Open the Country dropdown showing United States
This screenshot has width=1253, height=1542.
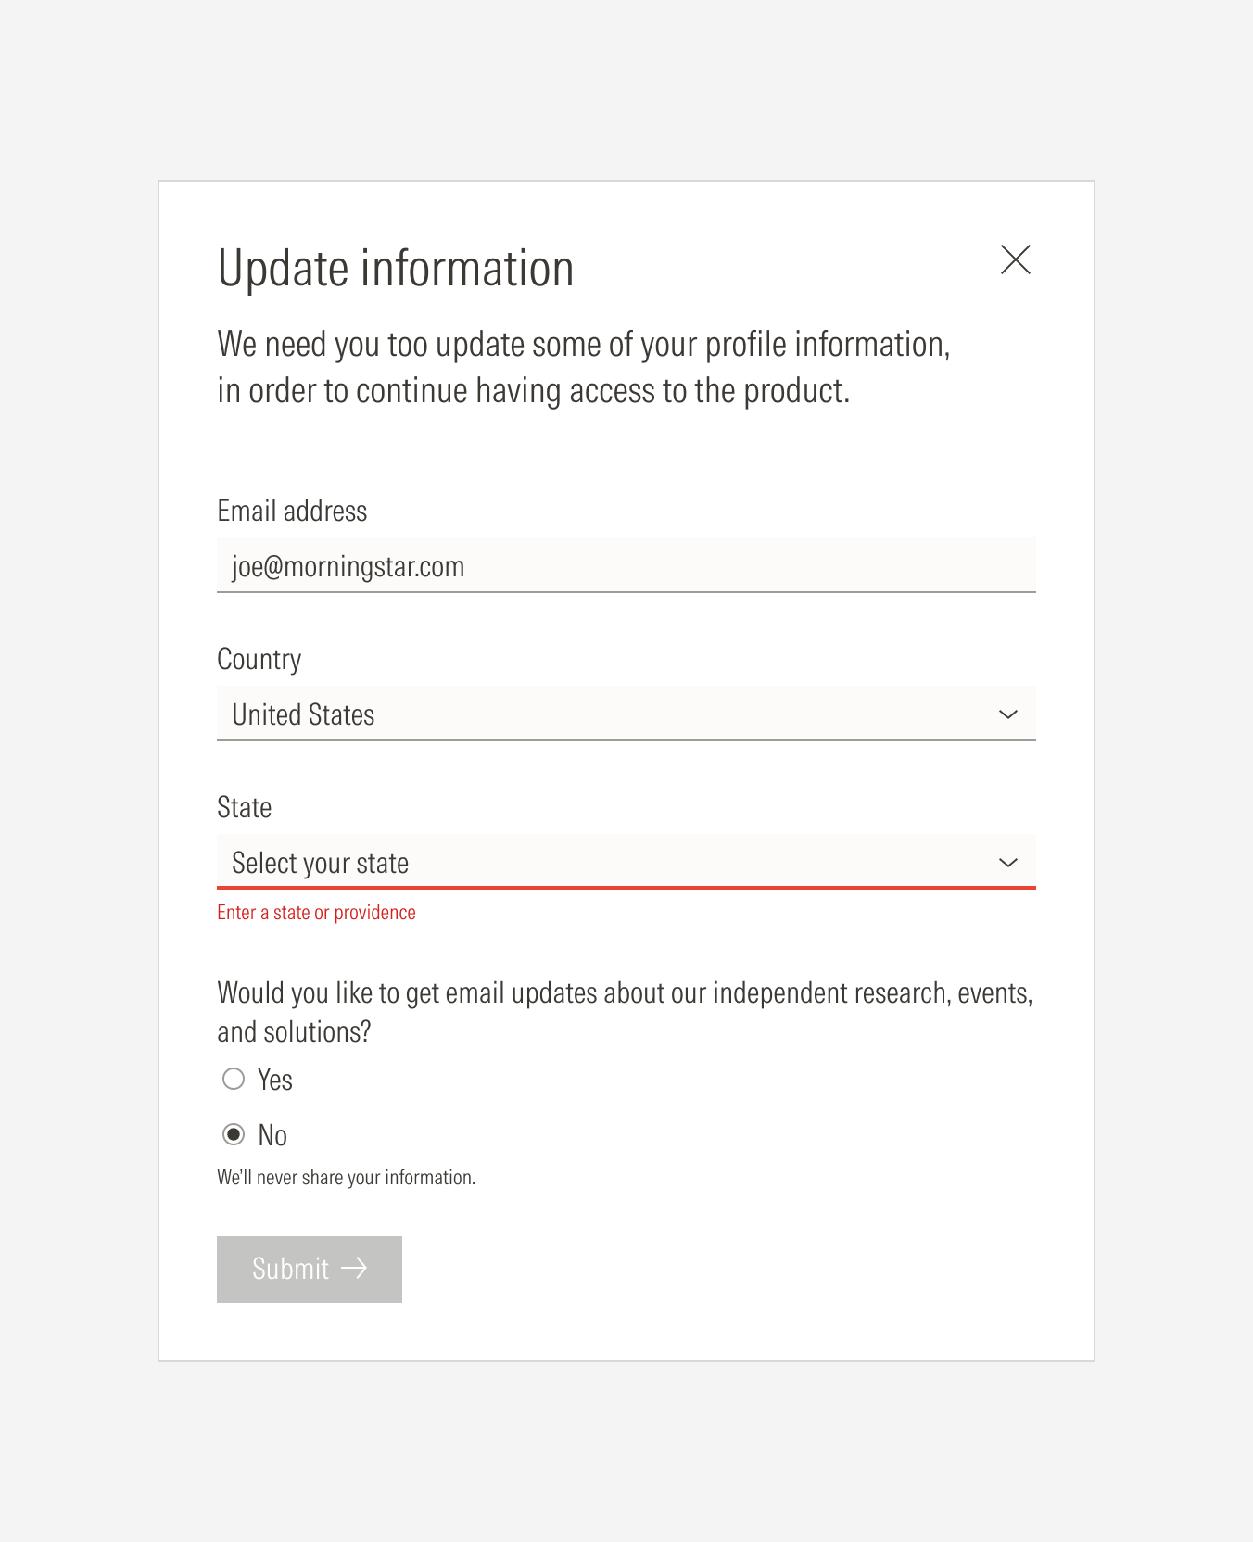(x=626, y=714)
